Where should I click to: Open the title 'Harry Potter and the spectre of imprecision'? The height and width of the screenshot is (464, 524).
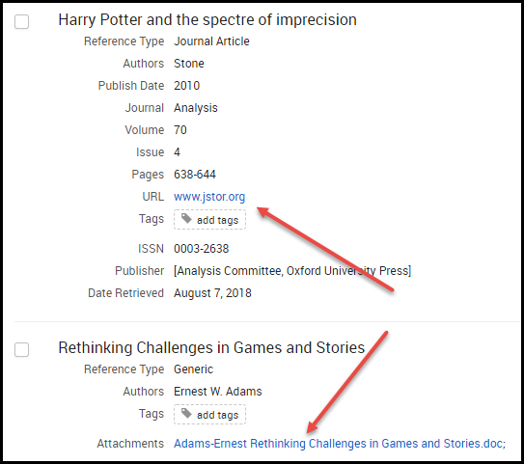point(207,20)
